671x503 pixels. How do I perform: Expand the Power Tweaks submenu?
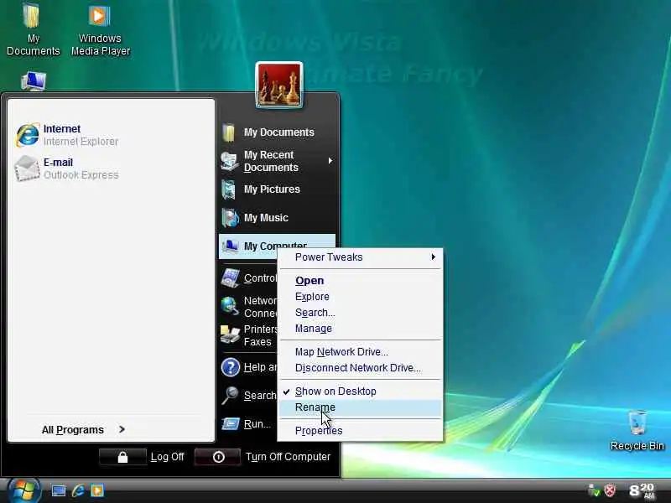coord(360,257)
